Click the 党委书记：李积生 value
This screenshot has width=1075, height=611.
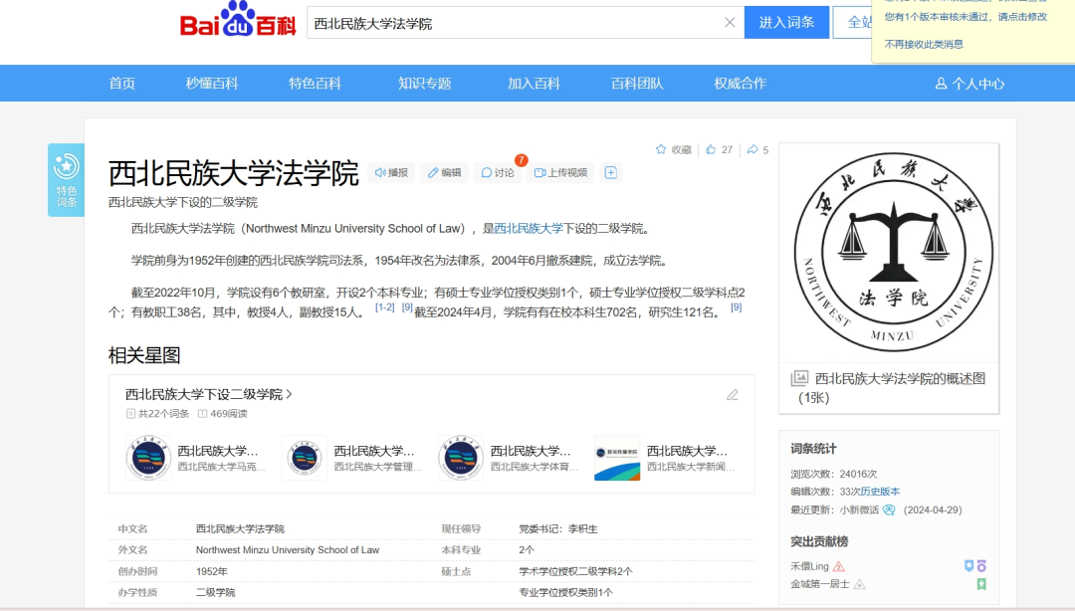(558, 528)
